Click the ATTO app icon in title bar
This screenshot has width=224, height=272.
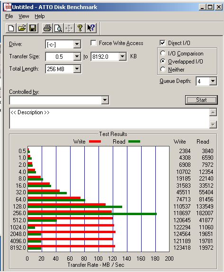[x=8, y=7]
